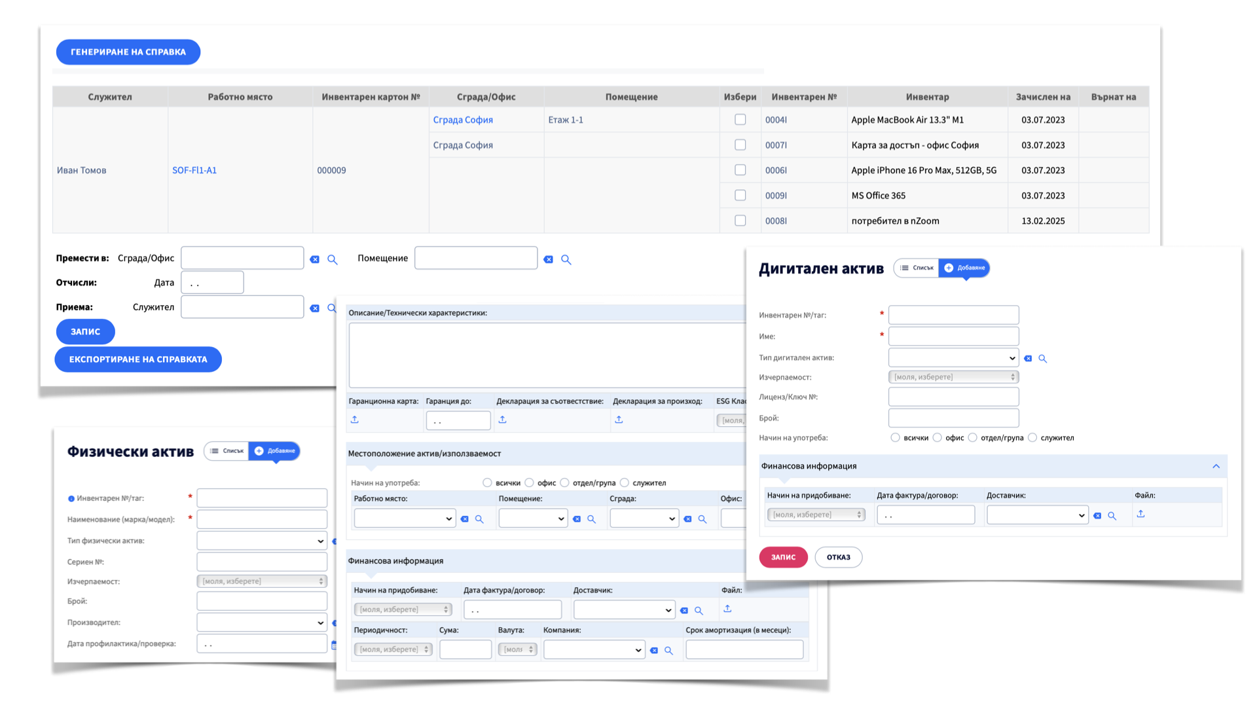Screen dimensions: 1257x707
Task: Select checkbox for потребител в nZoom row
Action: coord(740,221)
